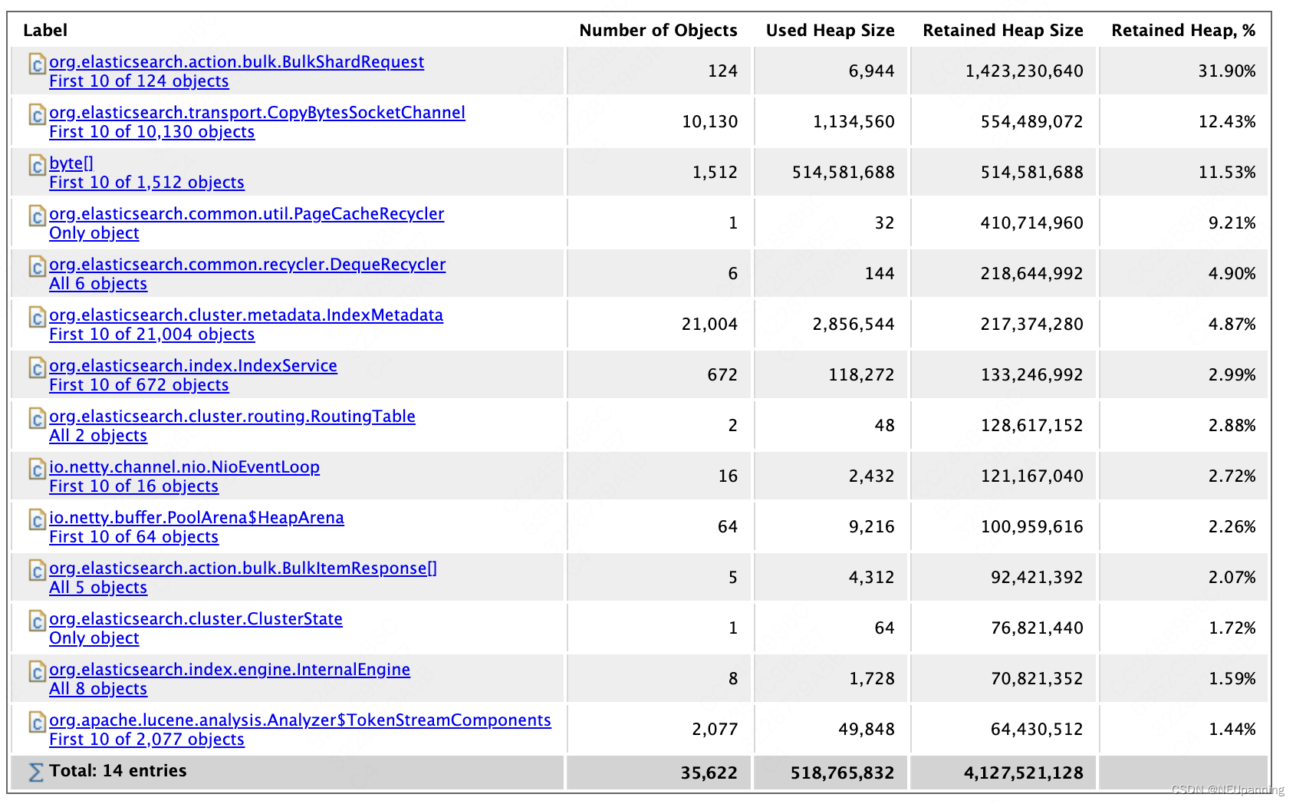The height and width of the screenshot is (804, 1296).
Task: Select the 1,423,230,640 retained heap value
Action: point(1024,71)
